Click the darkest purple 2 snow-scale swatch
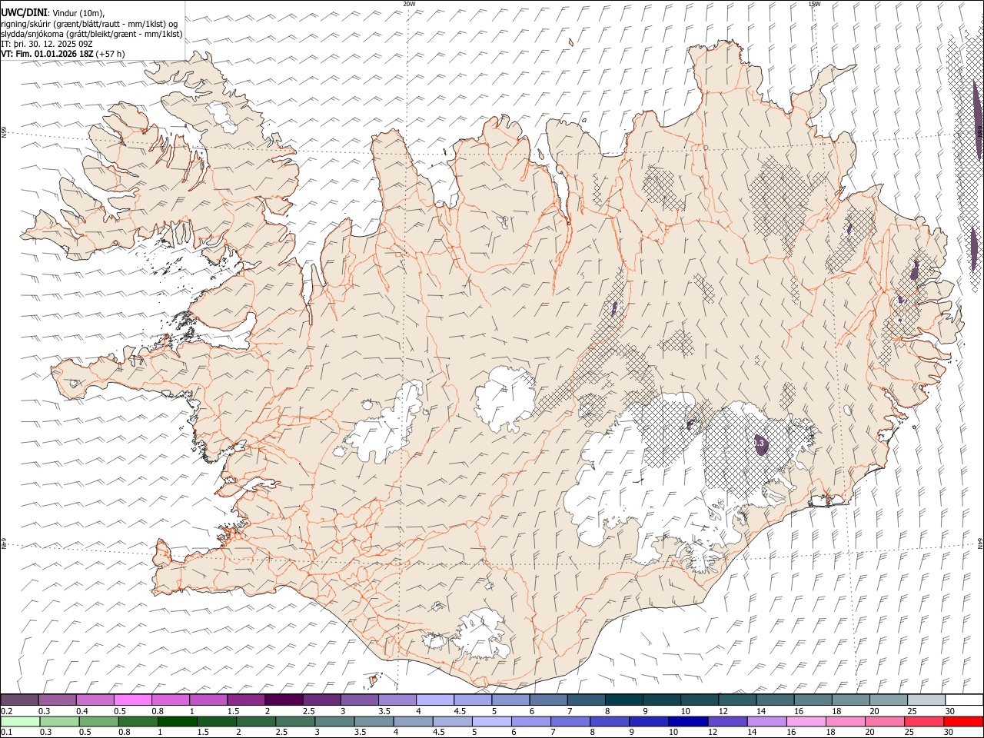 (283, 700)
